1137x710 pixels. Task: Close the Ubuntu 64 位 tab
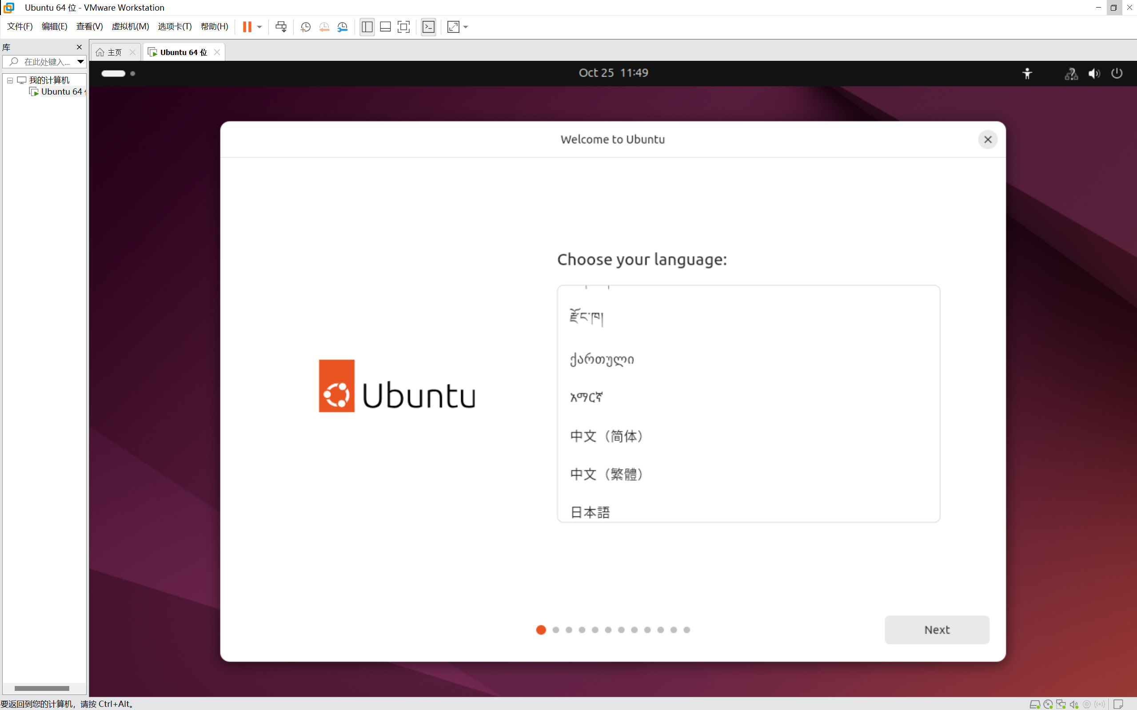click(217, 52)
